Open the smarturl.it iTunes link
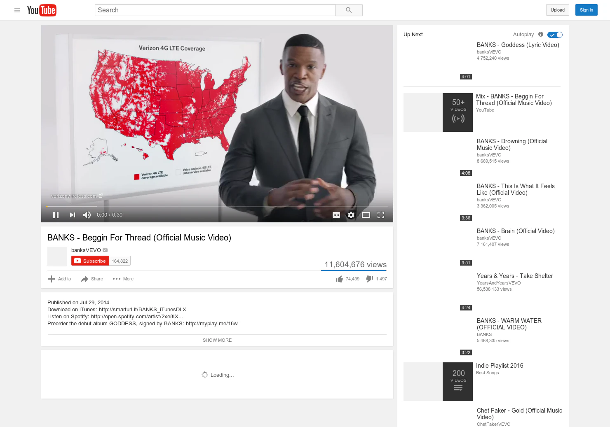 click(143, 310)
